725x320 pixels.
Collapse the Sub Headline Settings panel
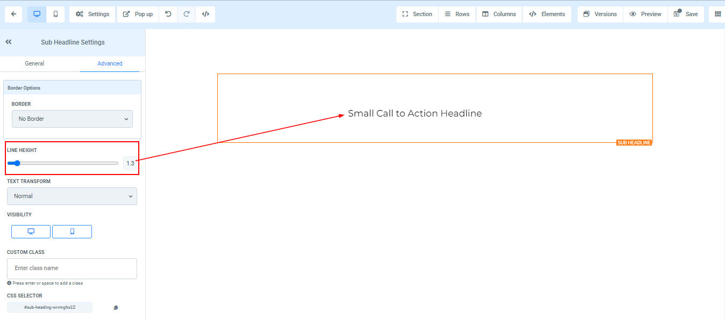click(x=9, y=42)
